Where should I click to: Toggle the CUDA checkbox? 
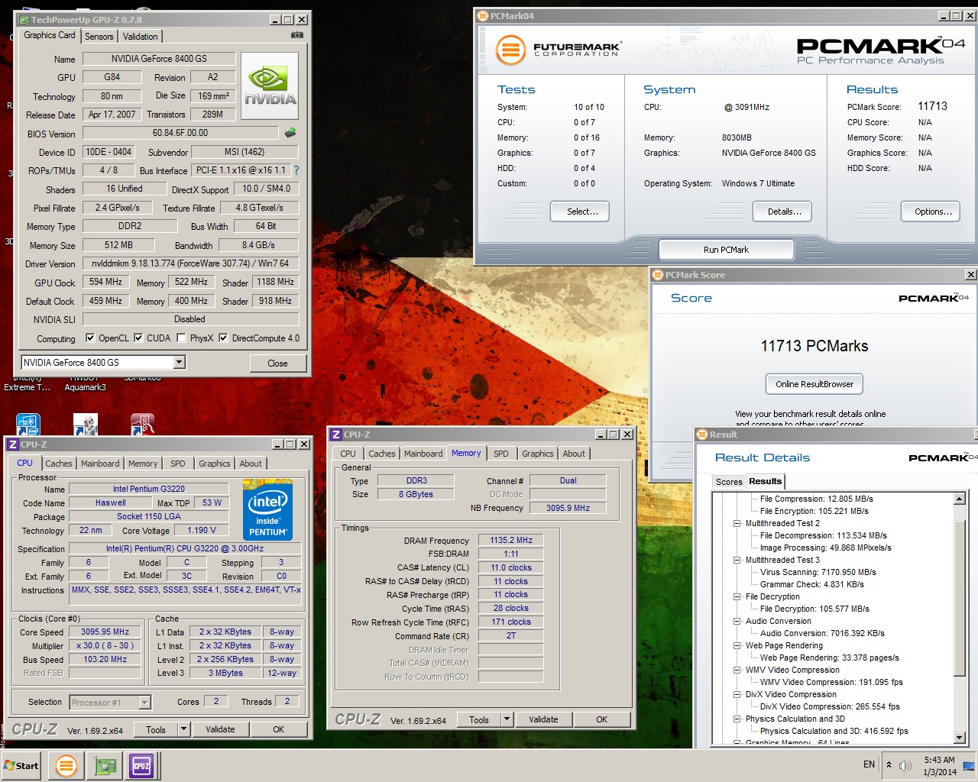pyautogui.click(x=138, y=338)
